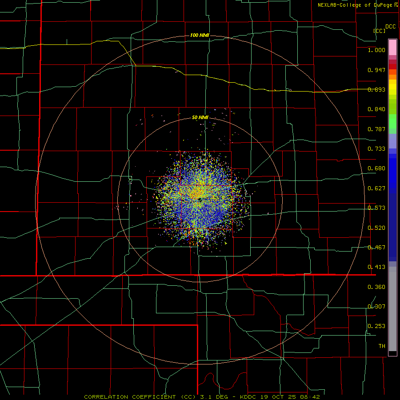
Task: Pick the bright green segment of color scale
Action: 392,121
